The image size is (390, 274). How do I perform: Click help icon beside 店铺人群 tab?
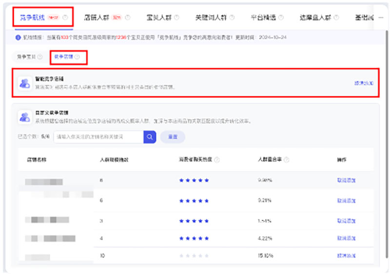128,18
